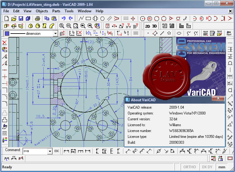Click the zoom out magnifier icon

coord(69,26)
